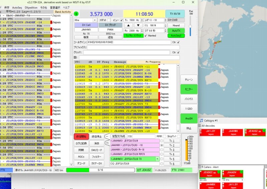
Task: Select the Tx 3 message radio button
Action: (x=162, y=150)
